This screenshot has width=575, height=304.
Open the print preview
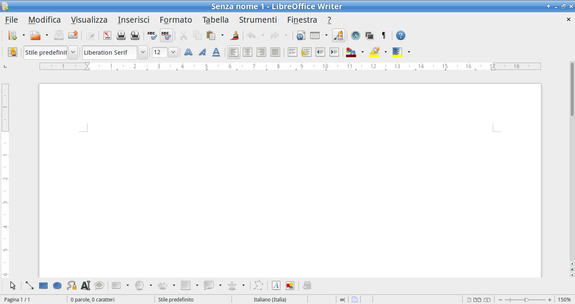135,36
